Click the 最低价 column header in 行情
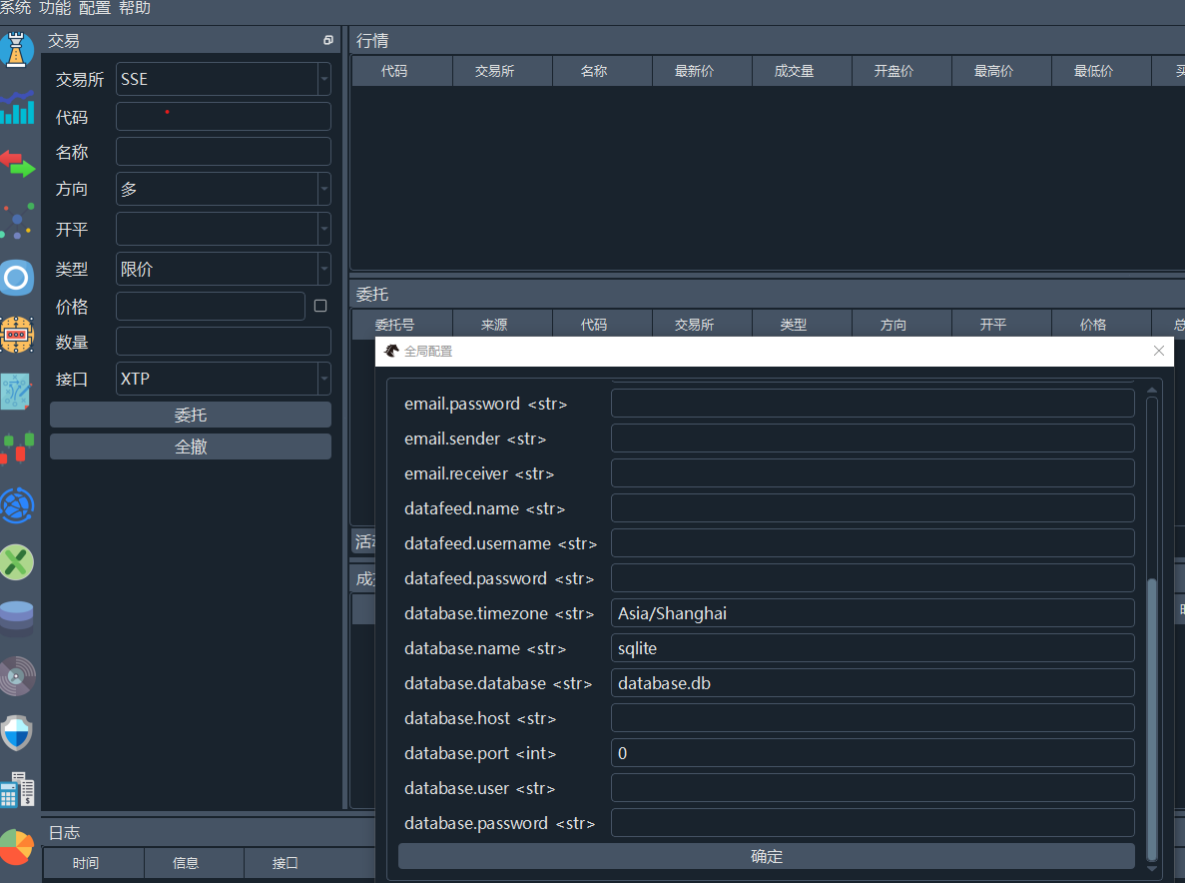This screenshot has height=883, width=1185. [1101, 71]
